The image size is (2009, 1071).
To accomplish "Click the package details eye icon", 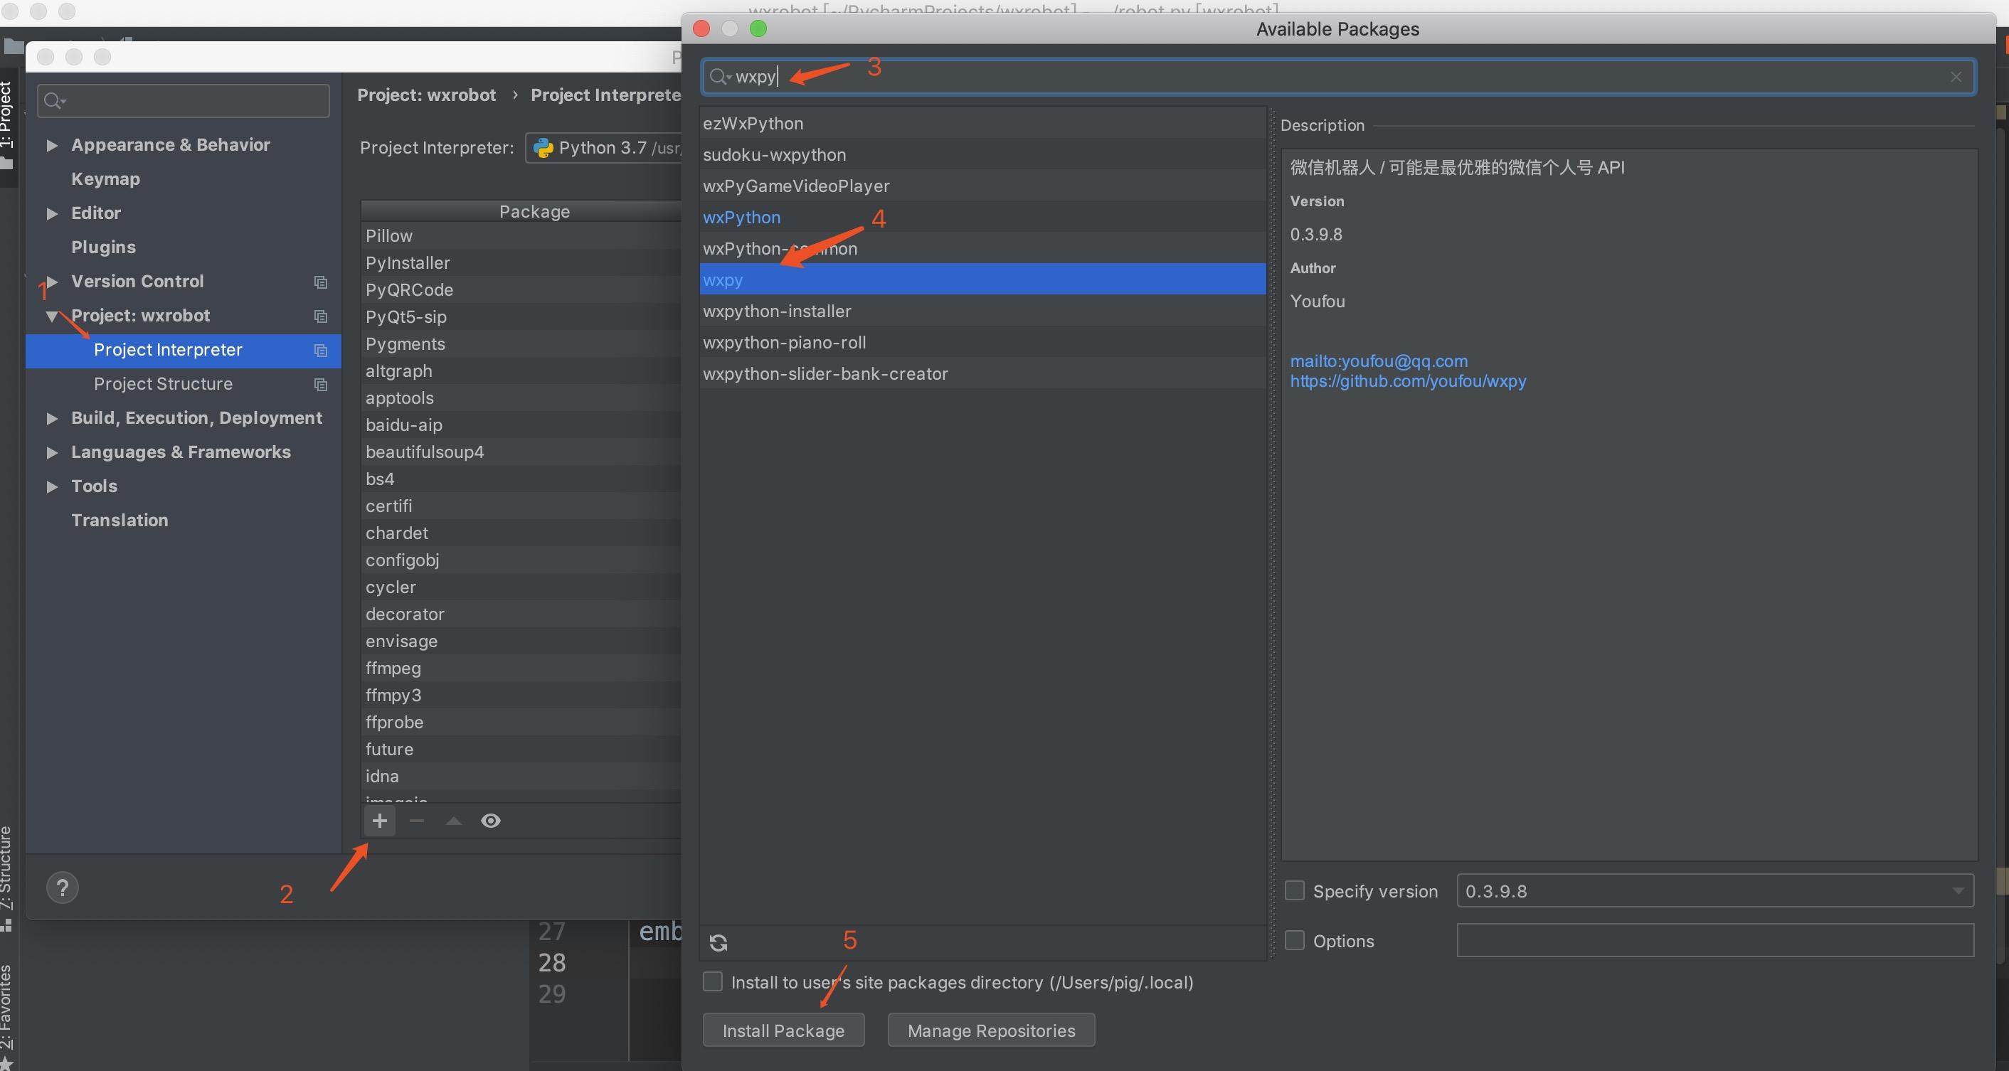I will pos(489,820).
